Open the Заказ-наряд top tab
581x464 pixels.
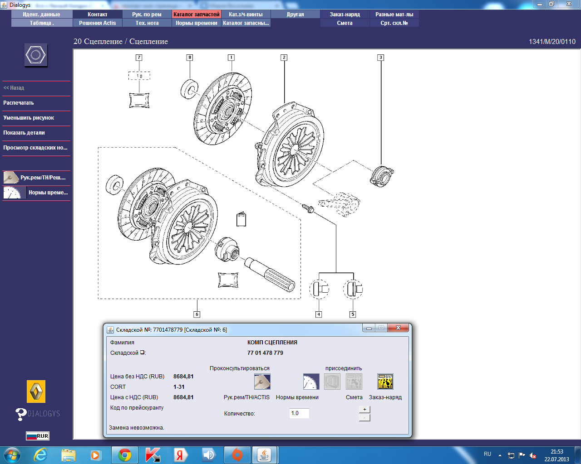point(345,14)
